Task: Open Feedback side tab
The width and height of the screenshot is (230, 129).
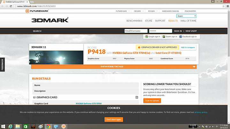Action: click(x=2, y=65)
